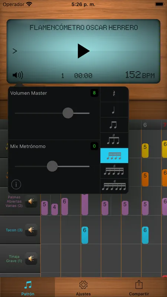Select the triplet subdivision
Viewport: 167px width, 297px height.
pyautogui.click(x=114, y=140)
